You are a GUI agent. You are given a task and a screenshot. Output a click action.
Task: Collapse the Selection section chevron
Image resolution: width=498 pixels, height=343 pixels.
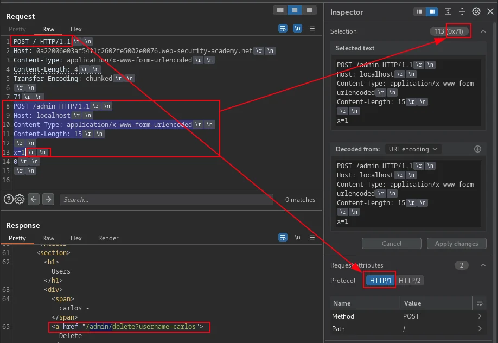tap(483, 31)
